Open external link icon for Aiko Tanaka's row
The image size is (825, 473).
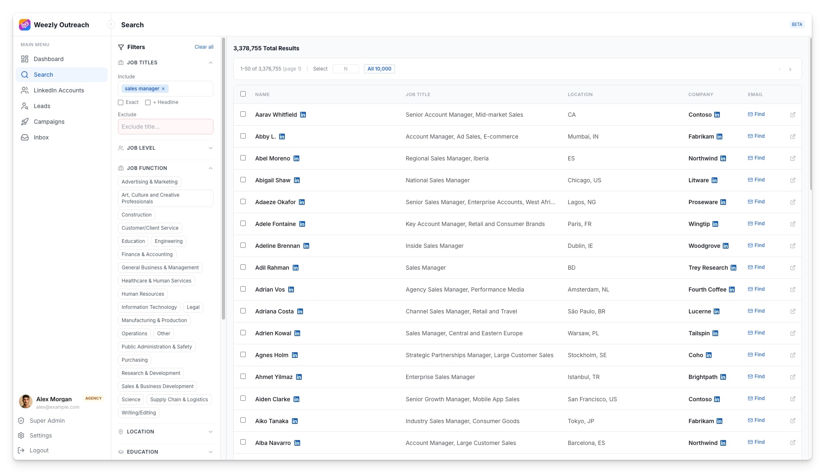tap(792, 421)
